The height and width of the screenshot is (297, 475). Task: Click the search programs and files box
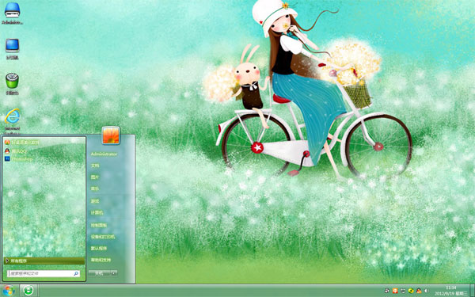click(44, 273)
